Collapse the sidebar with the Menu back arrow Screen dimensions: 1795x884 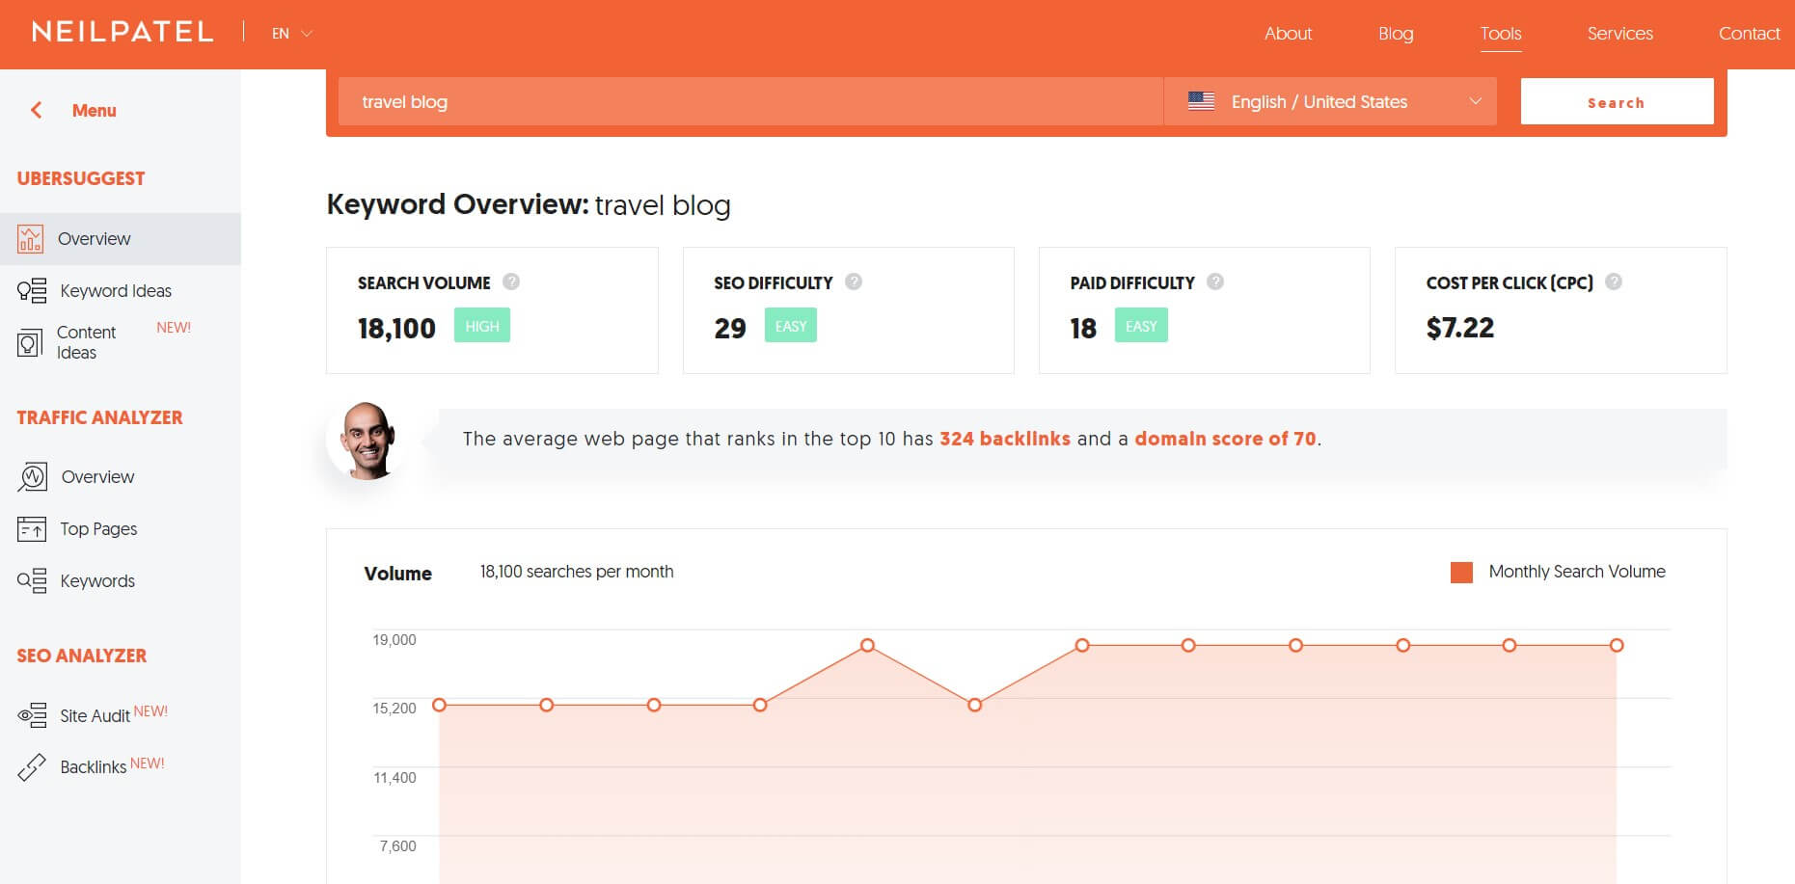click(x=37, y=110)
